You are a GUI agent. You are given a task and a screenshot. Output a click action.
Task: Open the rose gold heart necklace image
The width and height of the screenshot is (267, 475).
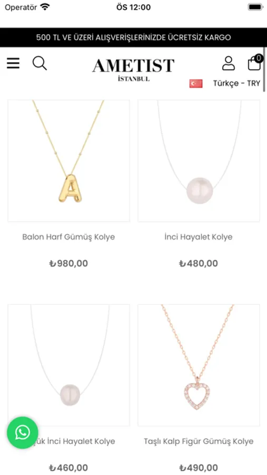199,365
